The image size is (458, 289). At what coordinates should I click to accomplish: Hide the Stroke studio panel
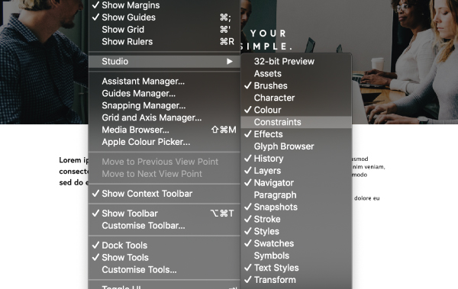click(x=296, y=220)
